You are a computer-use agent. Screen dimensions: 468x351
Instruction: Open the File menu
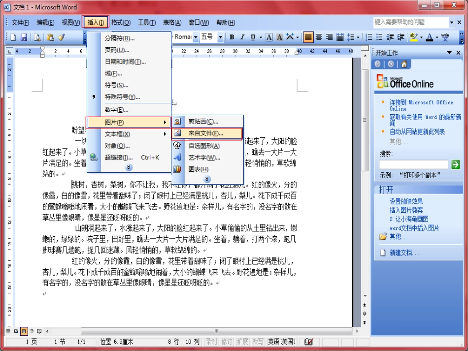pyautogui.click(x=20, y=22)
